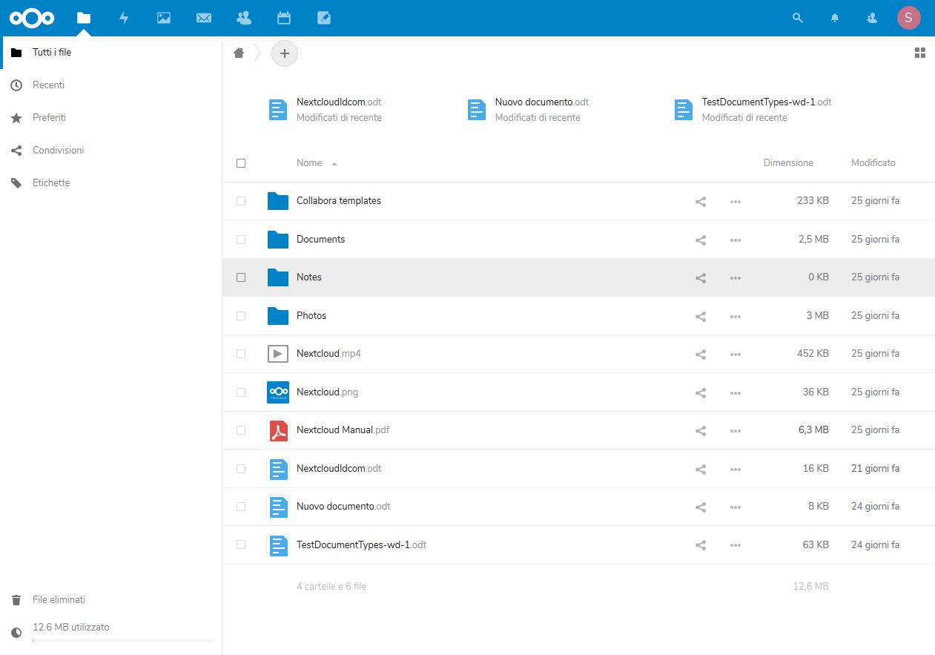The width and height of the screenshot is (935, 655).
Task: Open the new file plus button
Action: [285, 53]
